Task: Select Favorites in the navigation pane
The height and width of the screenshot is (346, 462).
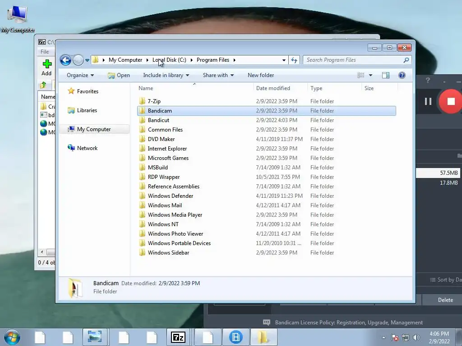Action: pyautogui.click(x=88, y=91)
